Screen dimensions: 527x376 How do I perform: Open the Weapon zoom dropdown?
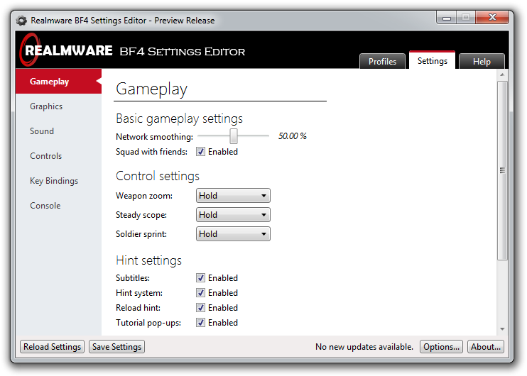(233, 195)
